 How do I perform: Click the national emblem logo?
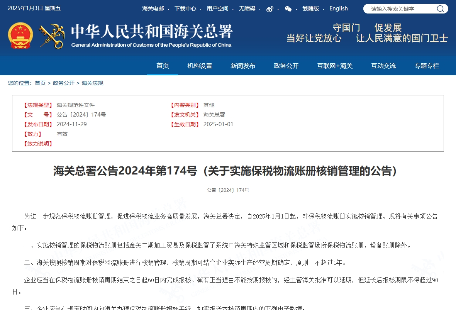[20, 36]
